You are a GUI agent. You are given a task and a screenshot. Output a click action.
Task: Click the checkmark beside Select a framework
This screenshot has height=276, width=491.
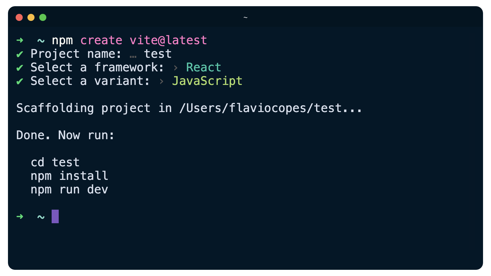pyautogui.click(x=20, y=68)
